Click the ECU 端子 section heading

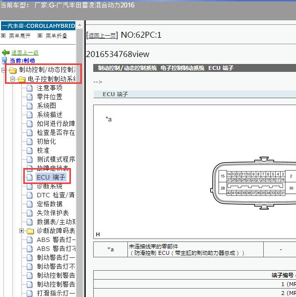(115, 94)
